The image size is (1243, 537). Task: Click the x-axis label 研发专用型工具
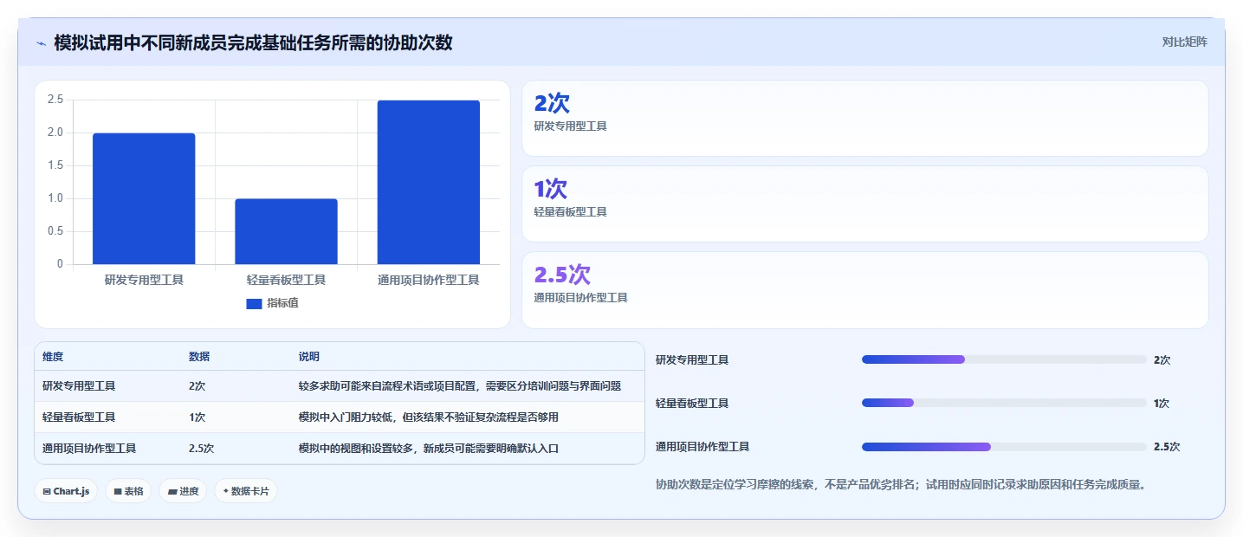coord(144,280)
